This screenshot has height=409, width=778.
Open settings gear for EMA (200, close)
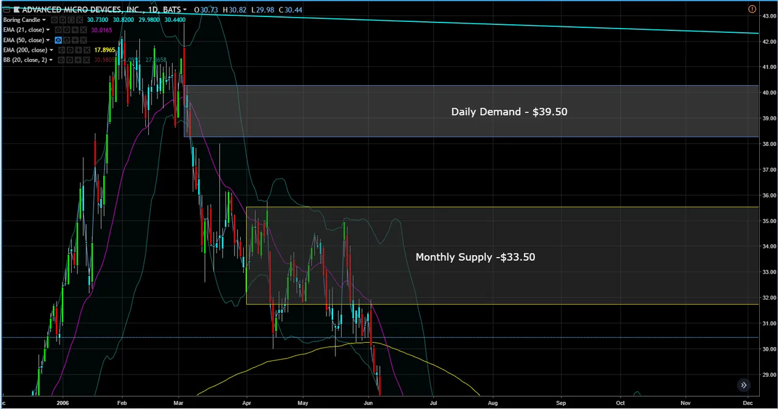[70, 50]
